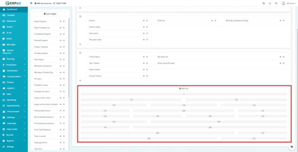Delete the Events row with red x
The height and width of the screenshot is (152, 298).
click(80, 44)
